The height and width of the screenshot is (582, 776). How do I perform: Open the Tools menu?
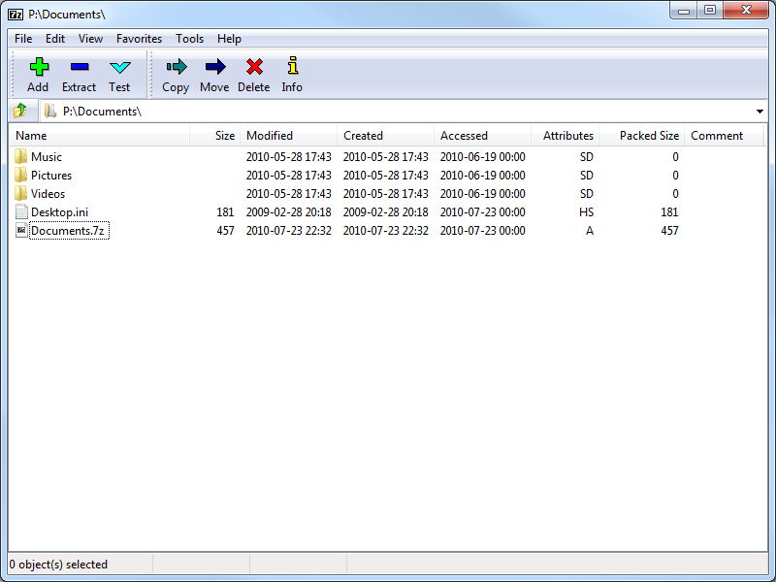(189, 39)
